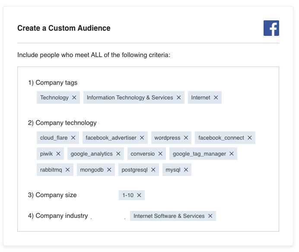
Task: Remove the Internet company tag via X
Action: [216, 98]
